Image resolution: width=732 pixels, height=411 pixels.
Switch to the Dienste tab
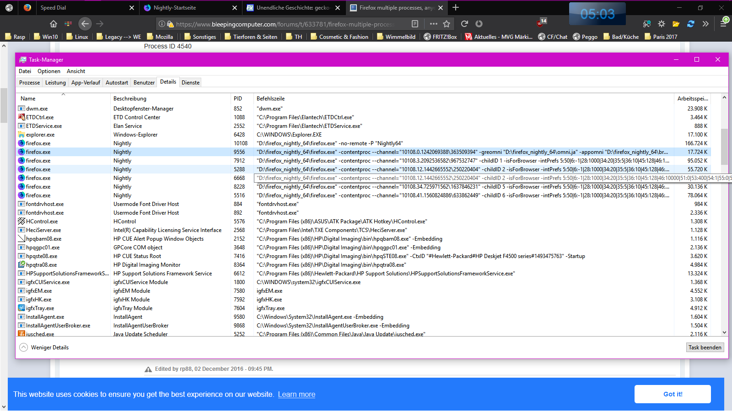tap(190, 83)
